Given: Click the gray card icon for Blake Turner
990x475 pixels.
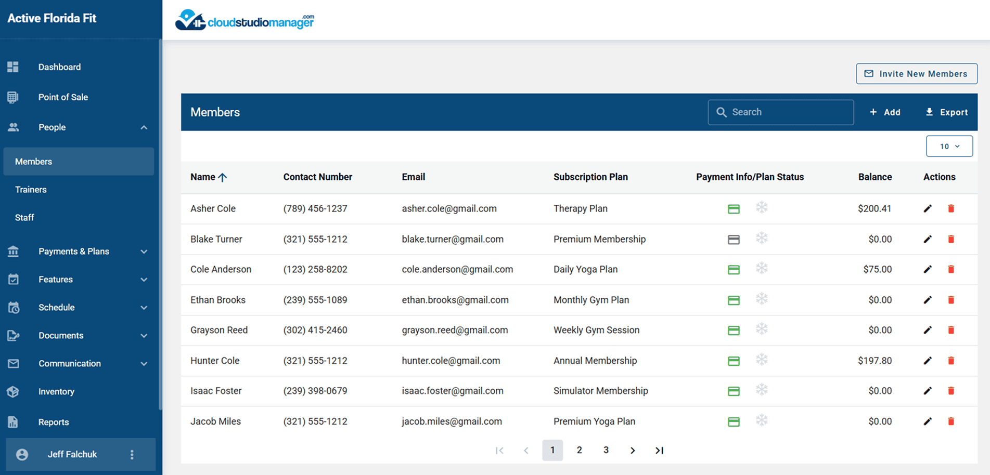Looking at the screenshot, I should click(734, 240).
